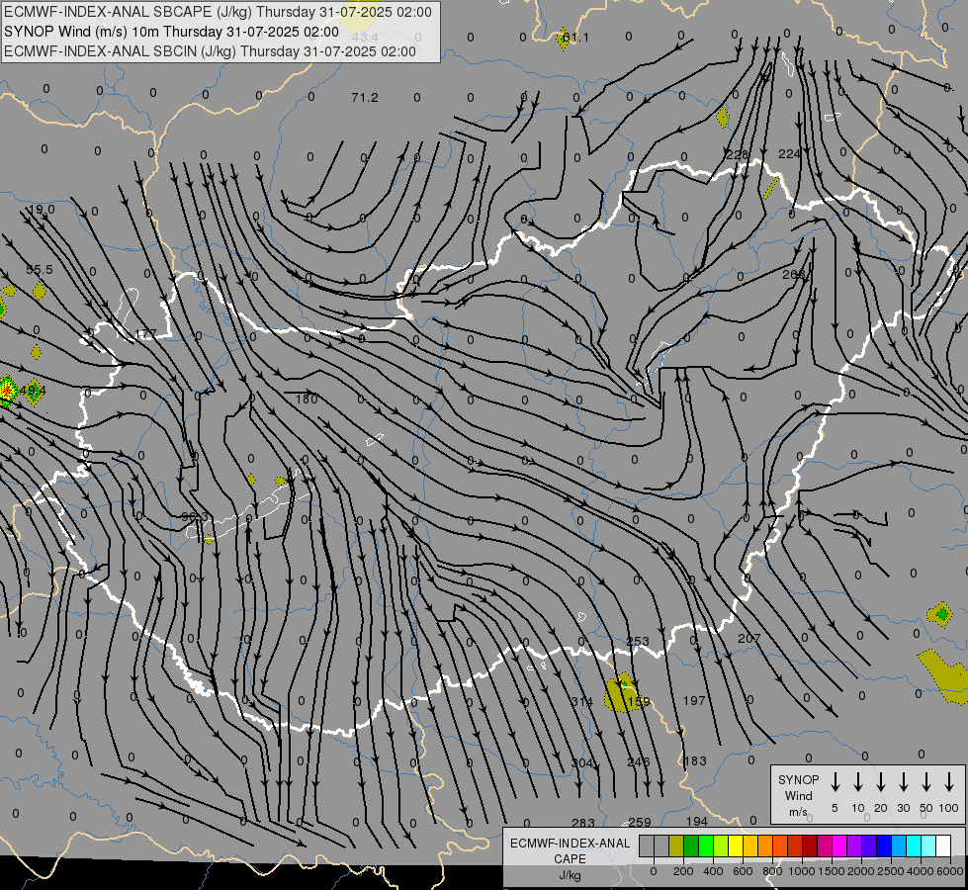Click the ECMWF-INDEX-ANAL CAPE legend label
The width and height of the screenshot is (968, 890).
(x=570, y=858)
